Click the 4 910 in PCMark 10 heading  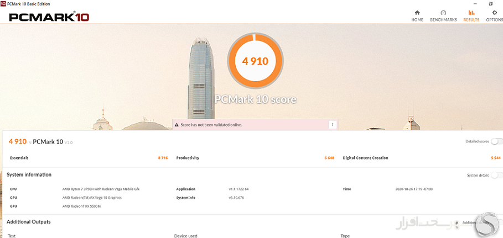coord(40,141)
